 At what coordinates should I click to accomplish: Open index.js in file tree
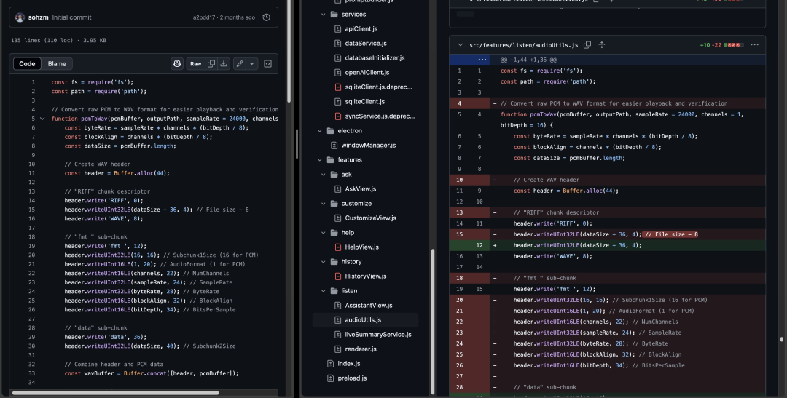pos(349,363)
